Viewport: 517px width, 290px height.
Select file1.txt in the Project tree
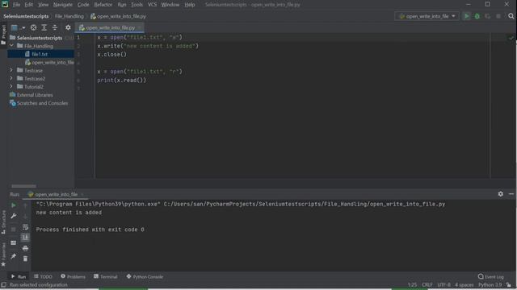click(x=40, y=54)
